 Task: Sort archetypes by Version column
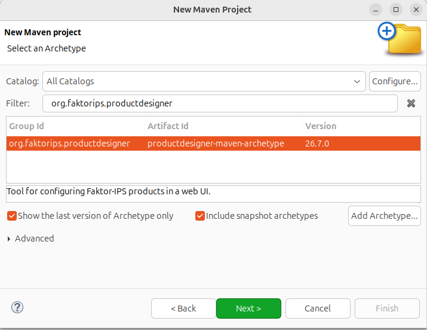[362, 126]
